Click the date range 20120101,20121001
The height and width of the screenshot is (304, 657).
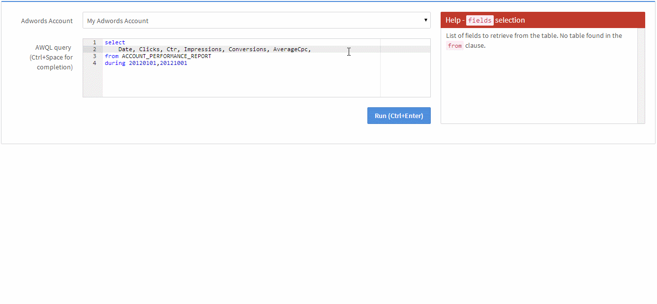coord(158,63)
